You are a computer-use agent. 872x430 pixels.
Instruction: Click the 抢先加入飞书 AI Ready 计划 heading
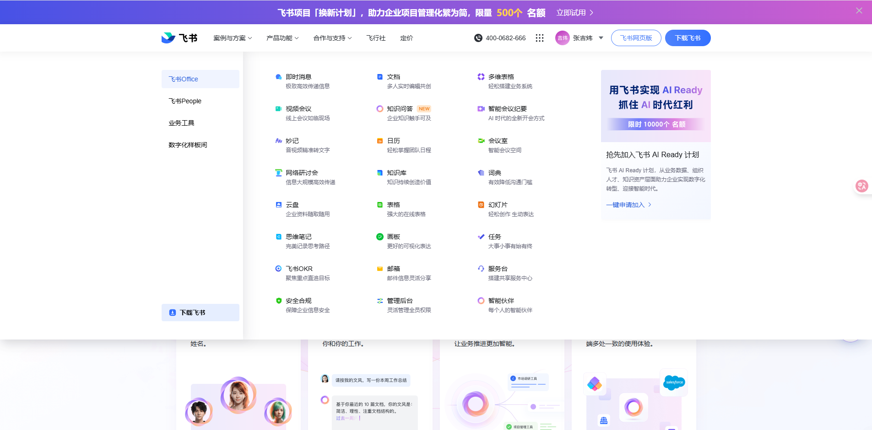653,155
